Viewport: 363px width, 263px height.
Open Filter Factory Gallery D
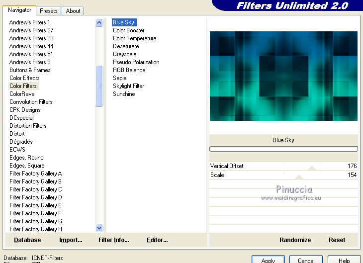coord(36,197)
